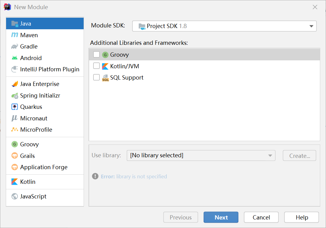
Task: Click the Cancel button
Action: (x=261, y=217)
